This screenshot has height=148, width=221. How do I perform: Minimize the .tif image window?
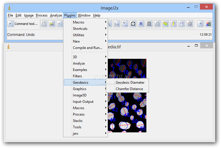[189, 46]
